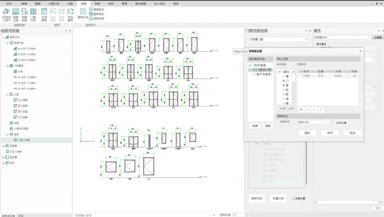Toggle the 板 component checkbox
The height and width of the screenshot is (217, 384).
click(x=284, y=94)
